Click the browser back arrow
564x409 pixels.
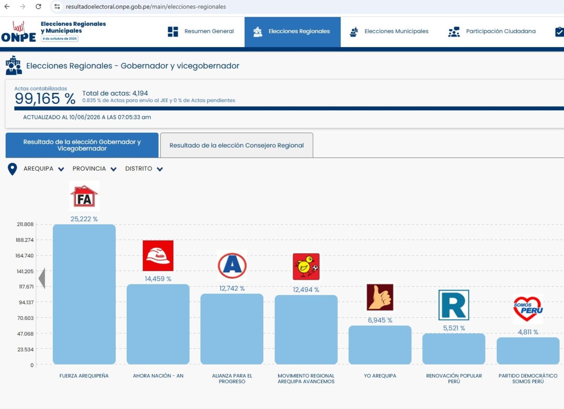7,7
